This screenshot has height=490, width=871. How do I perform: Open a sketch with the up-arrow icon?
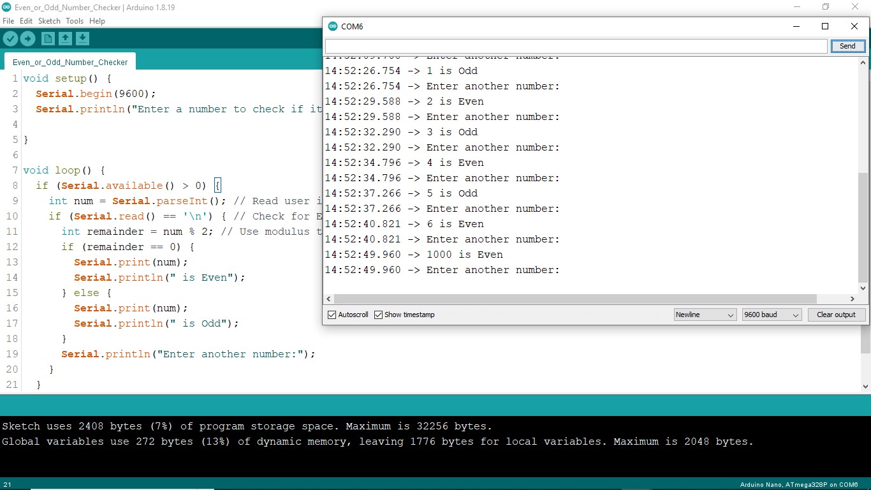tap(65, 39)
